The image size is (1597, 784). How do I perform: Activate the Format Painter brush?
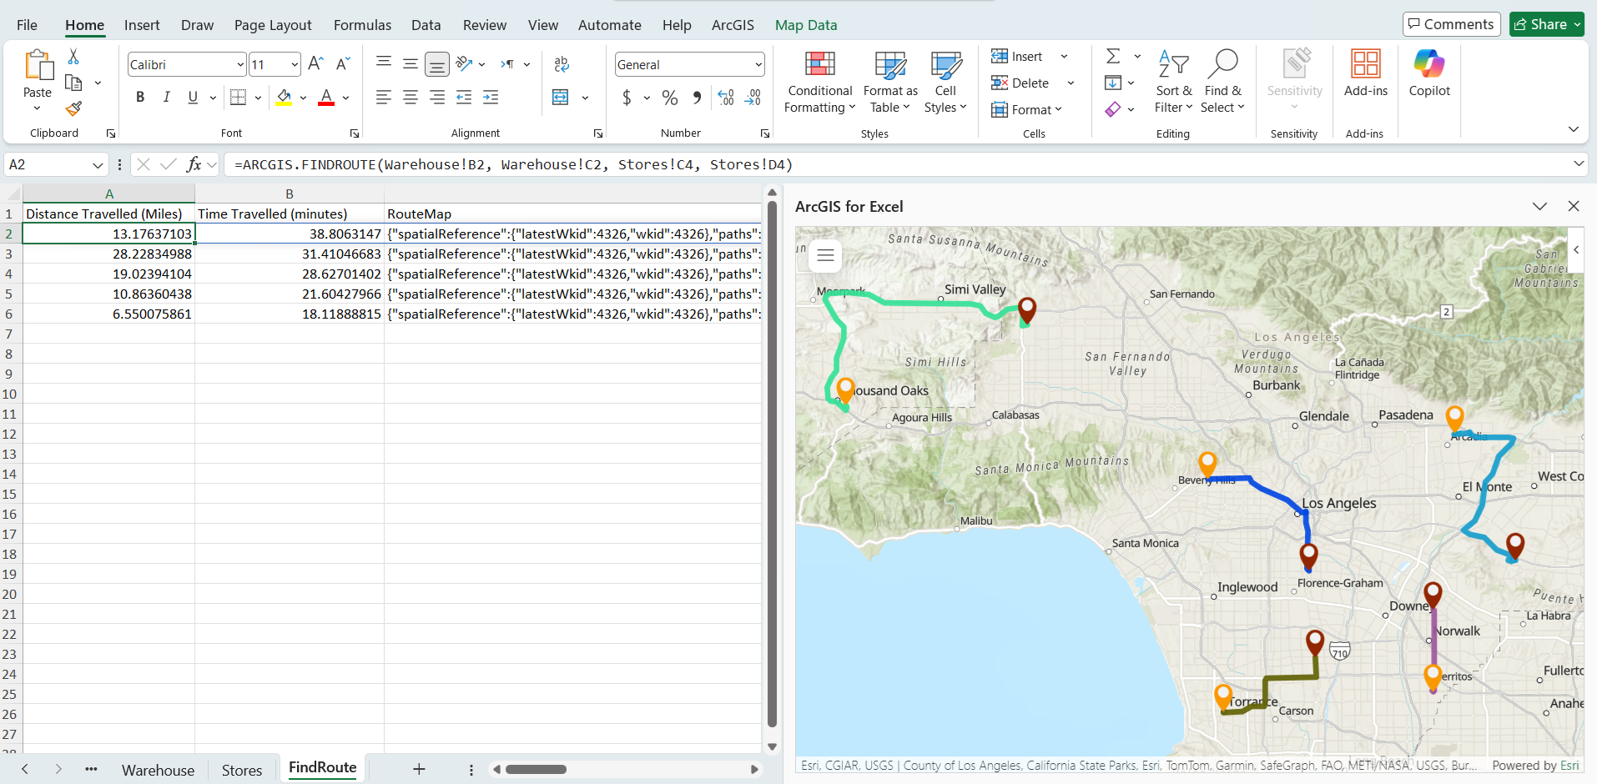73,108
